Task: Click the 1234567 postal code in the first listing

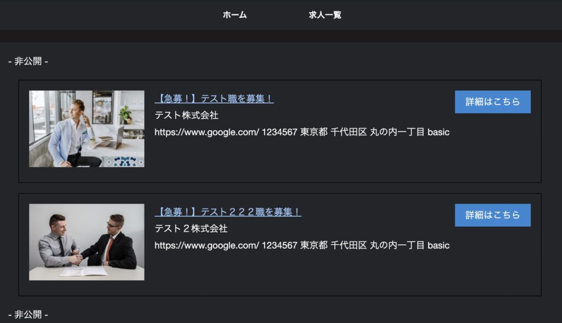Action: pyautogui.click(x=279, y=132)
